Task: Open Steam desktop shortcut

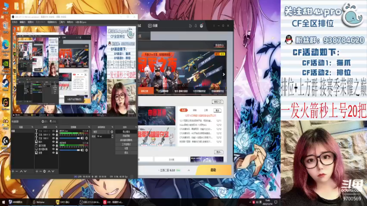Action: click(6, 84)
